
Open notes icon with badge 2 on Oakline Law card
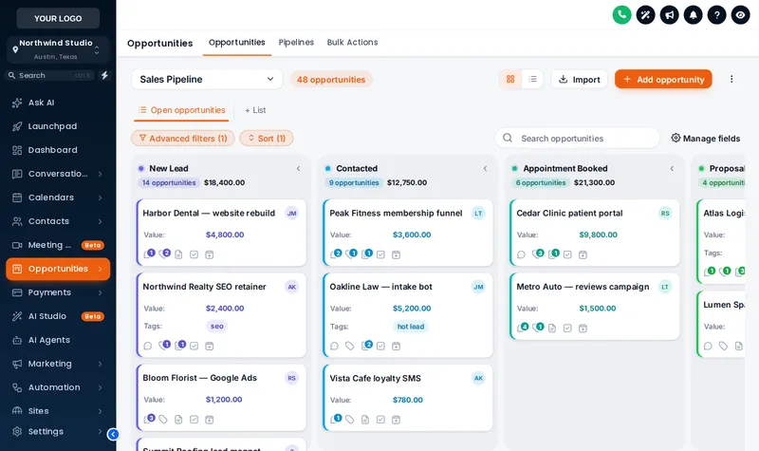pos(366,346)
